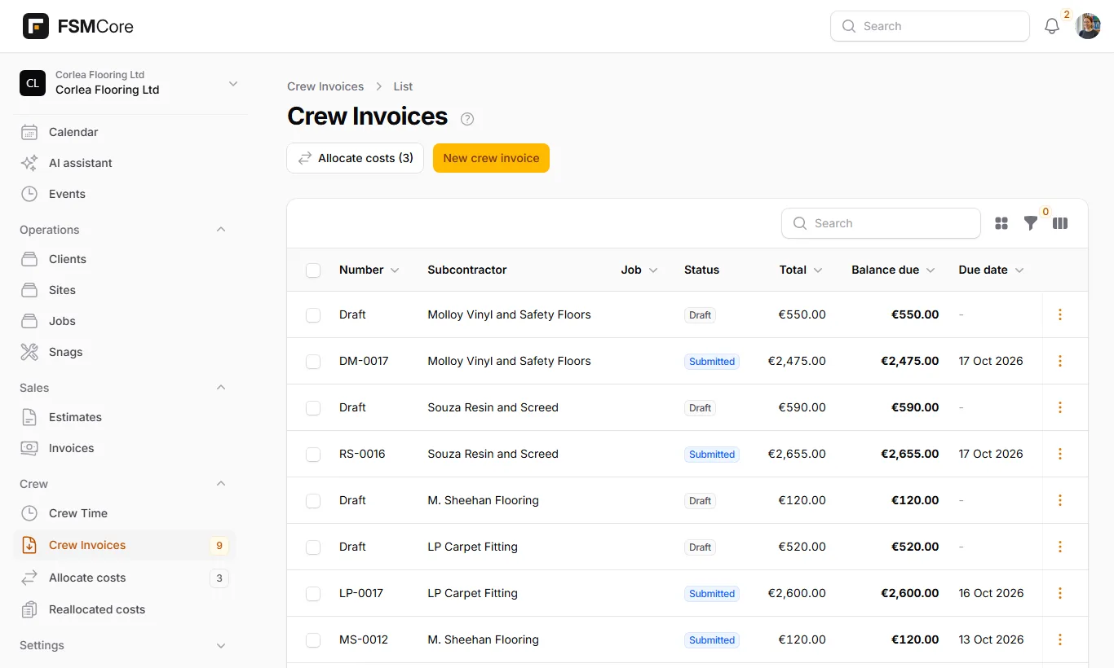Click the Corlea Flooring CL company badge
This screenshot has width=1114, height=668.
[33, 83]
